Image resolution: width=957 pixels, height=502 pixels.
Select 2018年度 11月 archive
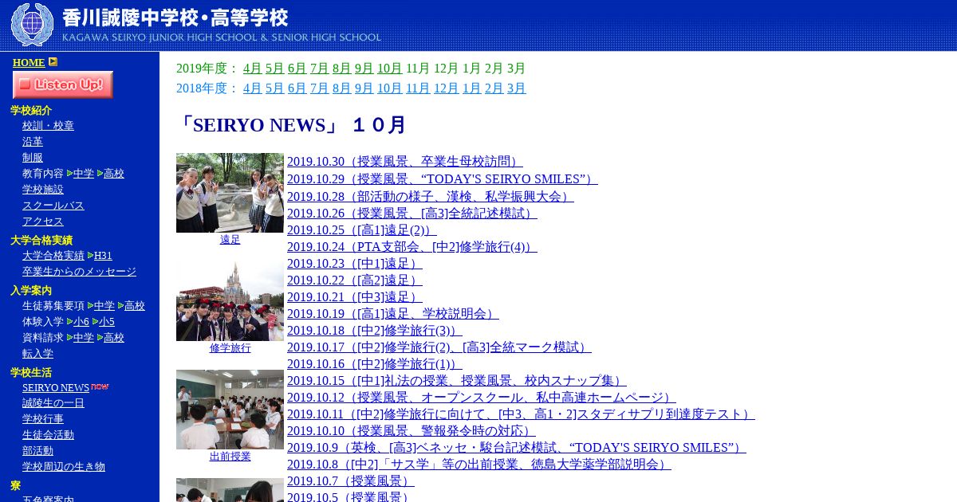pos(418,88)
